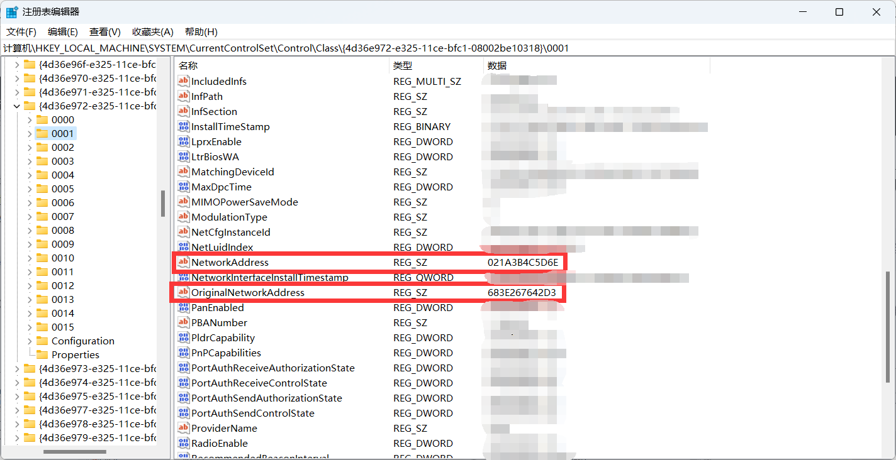Click the PnPCapabilities DWORD icon
The image size is (896, 460).
[183, 353]
